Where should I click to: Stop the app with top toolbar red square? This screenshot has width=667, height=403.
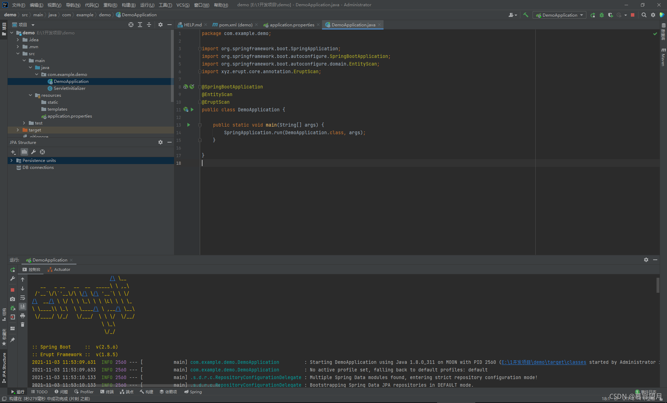pyautogui.click(x=633, y=15)
